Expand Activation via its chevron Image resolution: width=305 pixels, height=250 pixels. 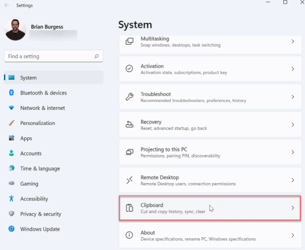[293, 69]
